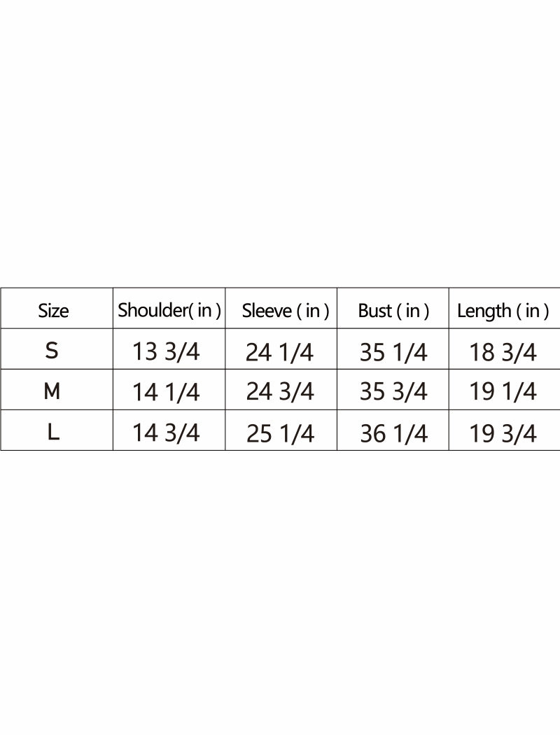Viewport: 560px width, 735px height.
Task: Click bust value 35 3/4 for size M
Action: pos(393,392)
